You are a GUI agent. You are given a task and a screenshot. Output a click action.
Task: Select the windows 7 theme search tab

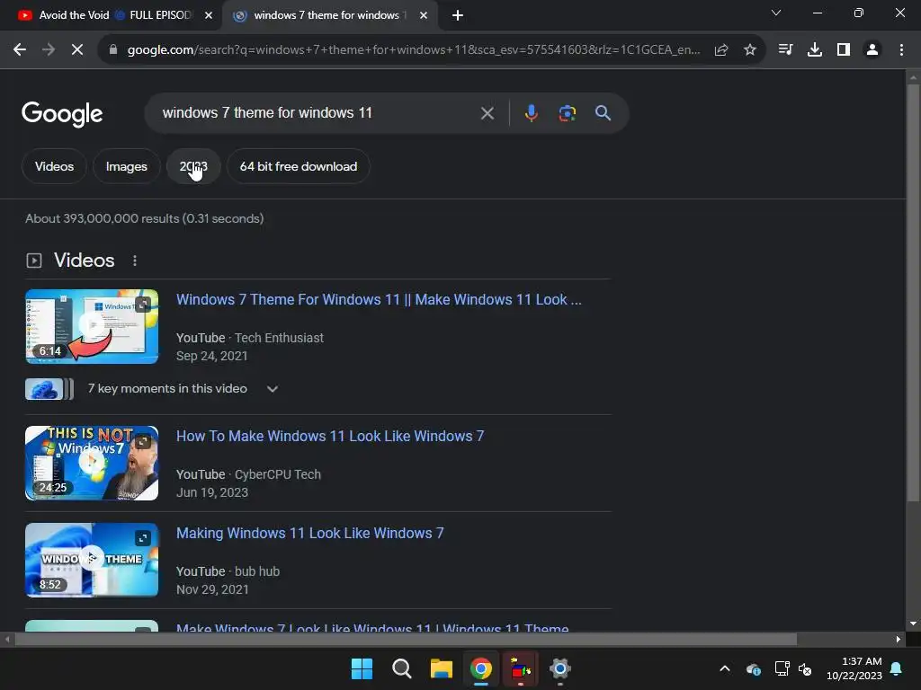[x=329, y=15]
